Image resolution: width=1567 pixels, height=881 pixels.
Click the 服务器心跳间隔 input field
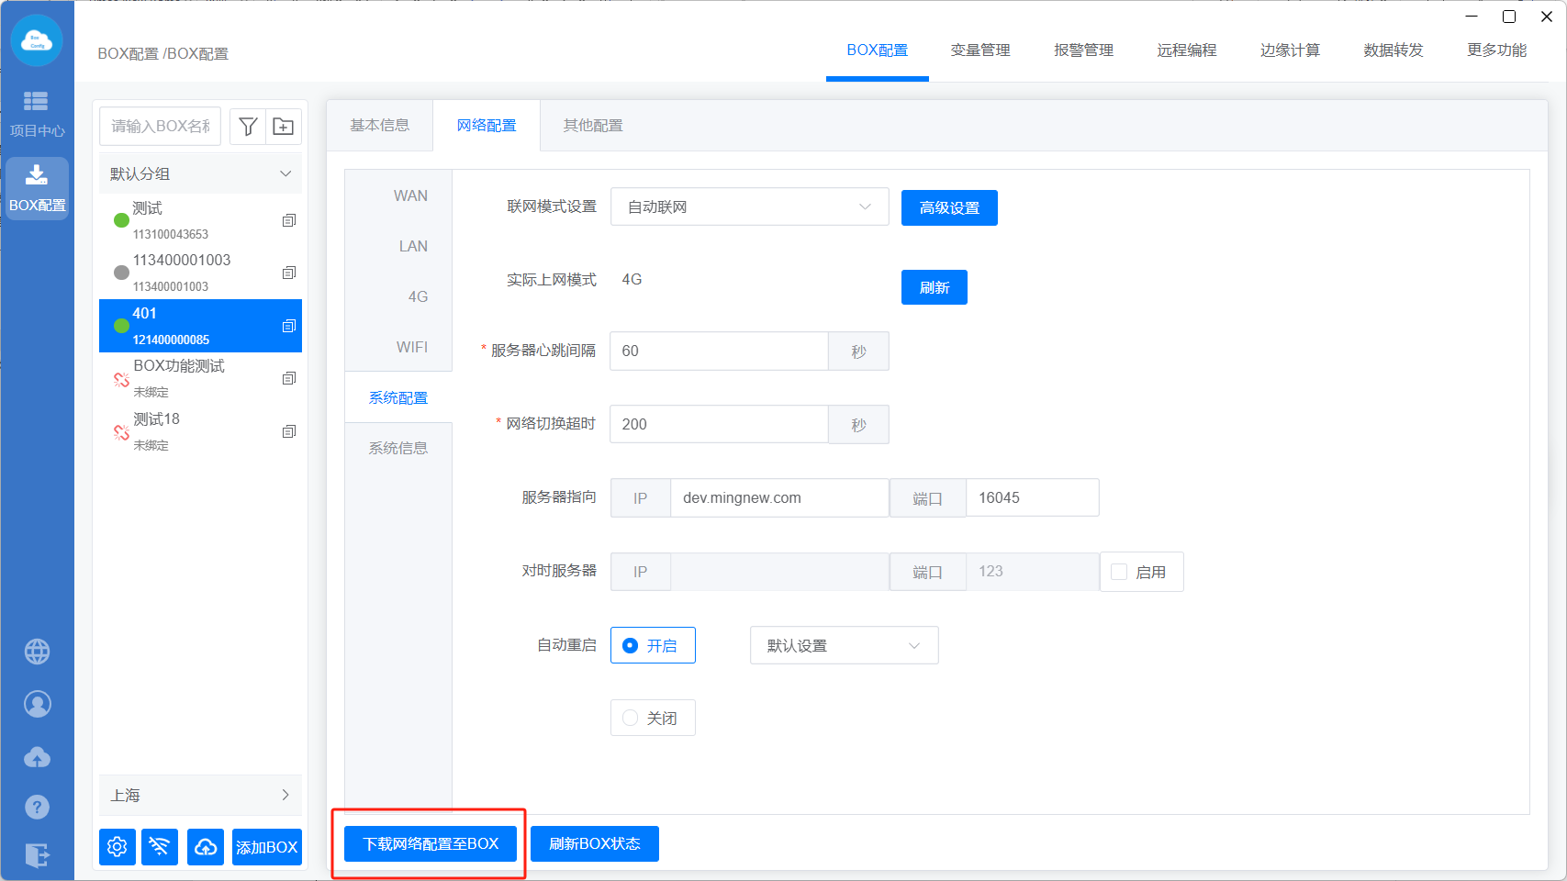point(719,351)
